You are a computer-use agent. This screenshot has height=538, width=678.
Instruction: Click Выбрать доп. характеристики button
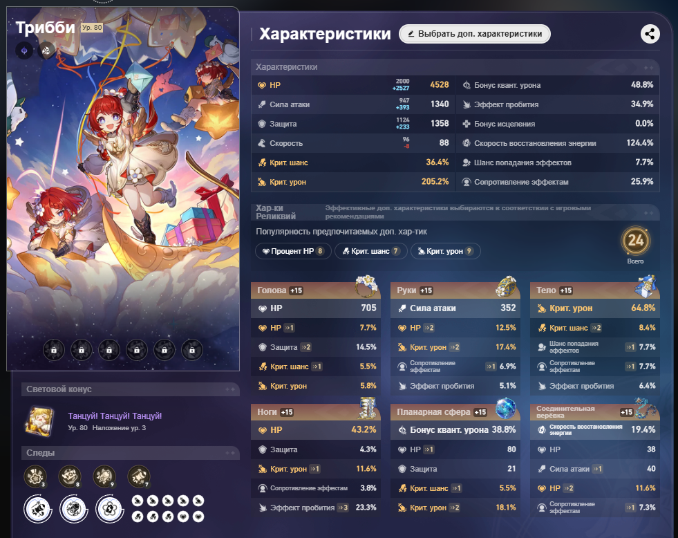coord(475,34)
